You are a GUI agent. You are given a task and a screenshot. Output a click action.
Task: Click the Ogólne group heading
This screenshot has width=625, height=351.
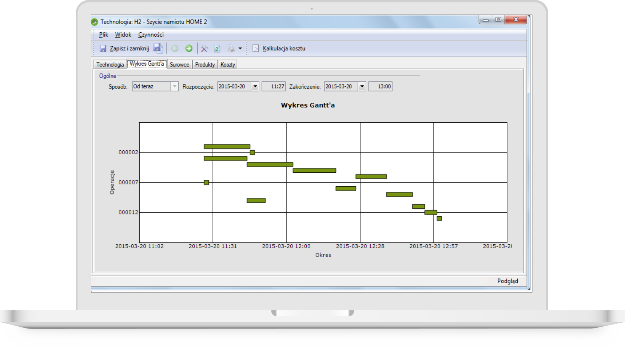point(108,76)
